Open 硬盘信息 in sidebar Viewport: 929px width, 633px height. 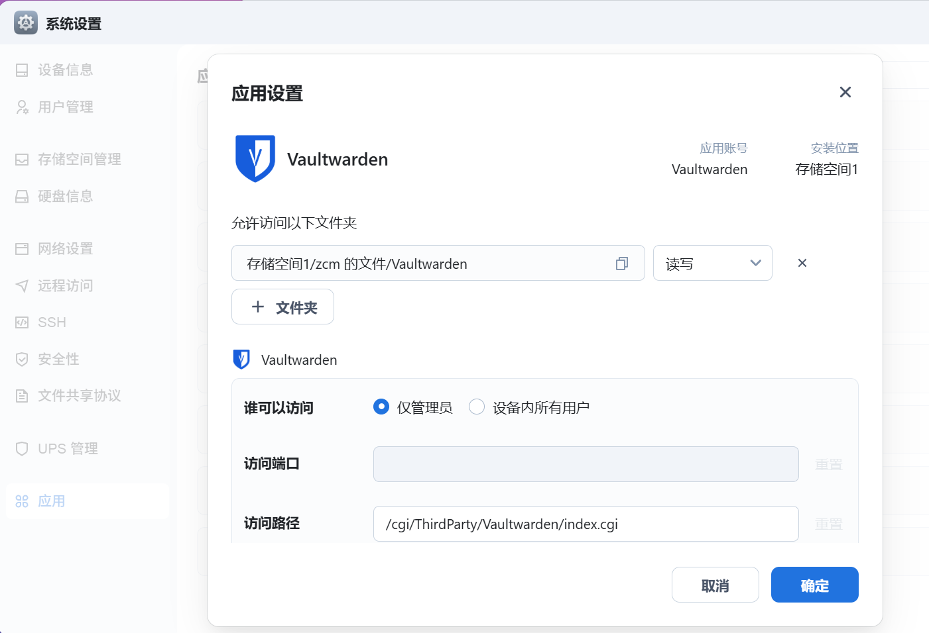65,196
